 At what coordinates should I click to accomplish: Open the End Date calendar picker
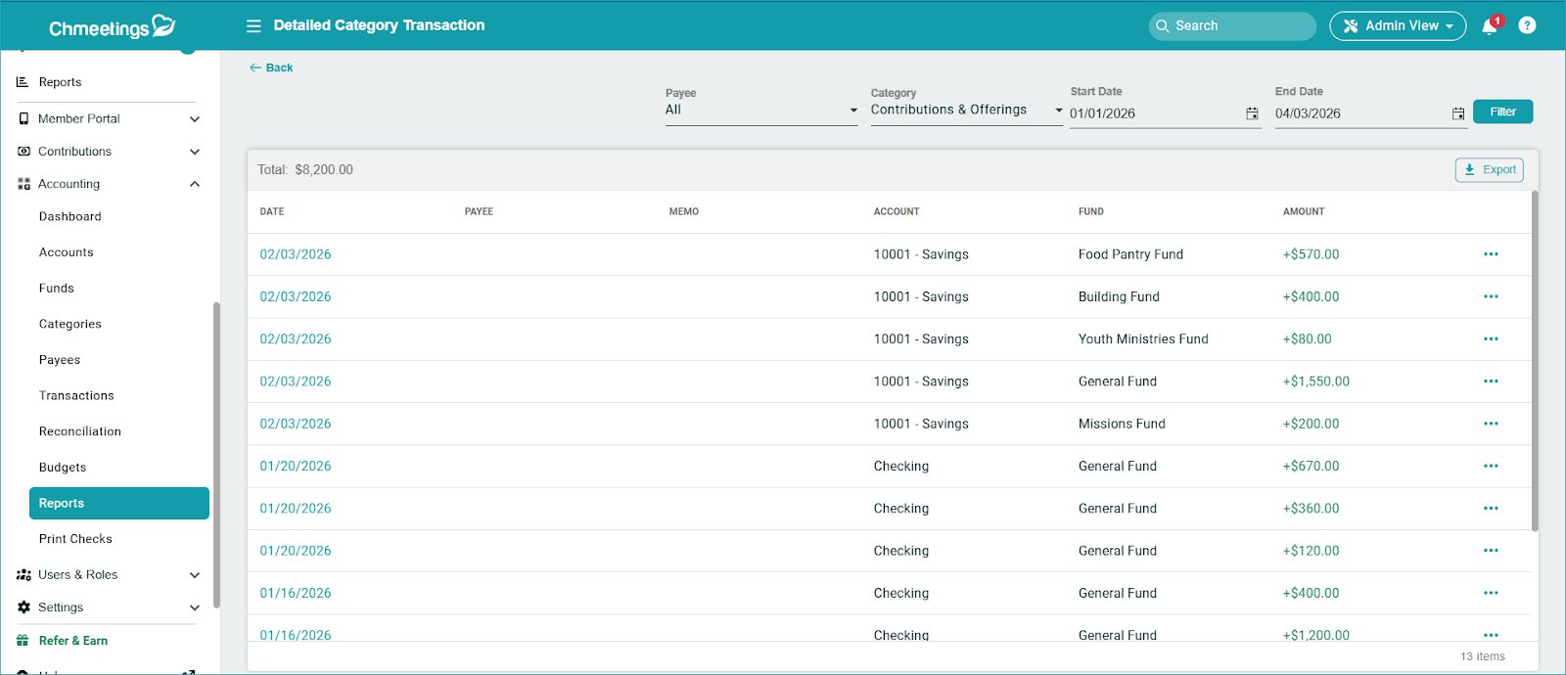1457,113
